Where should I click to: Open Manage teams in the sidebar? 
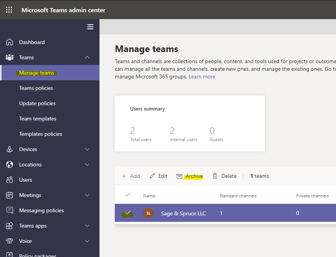(x=50, y=73)
